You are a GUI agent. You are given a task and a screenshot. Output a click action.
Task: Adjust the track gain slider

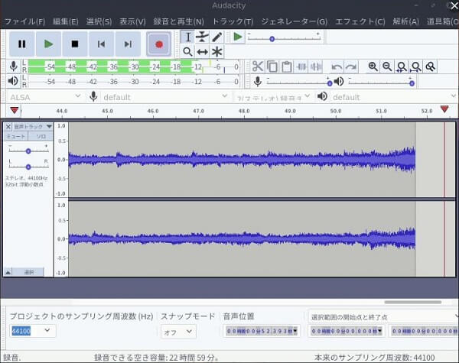(28, 151)
